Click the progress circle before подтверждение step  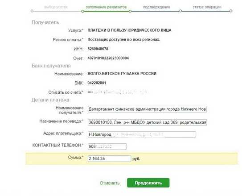point(130,11)
